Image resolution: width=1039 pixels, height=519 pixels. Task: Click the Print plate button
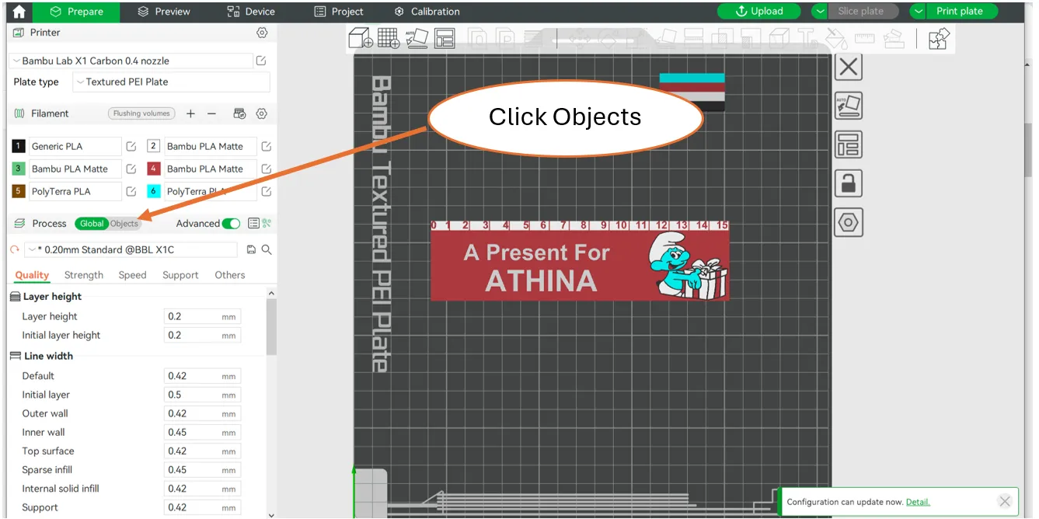pyautogui.click(x=962, y=12)
